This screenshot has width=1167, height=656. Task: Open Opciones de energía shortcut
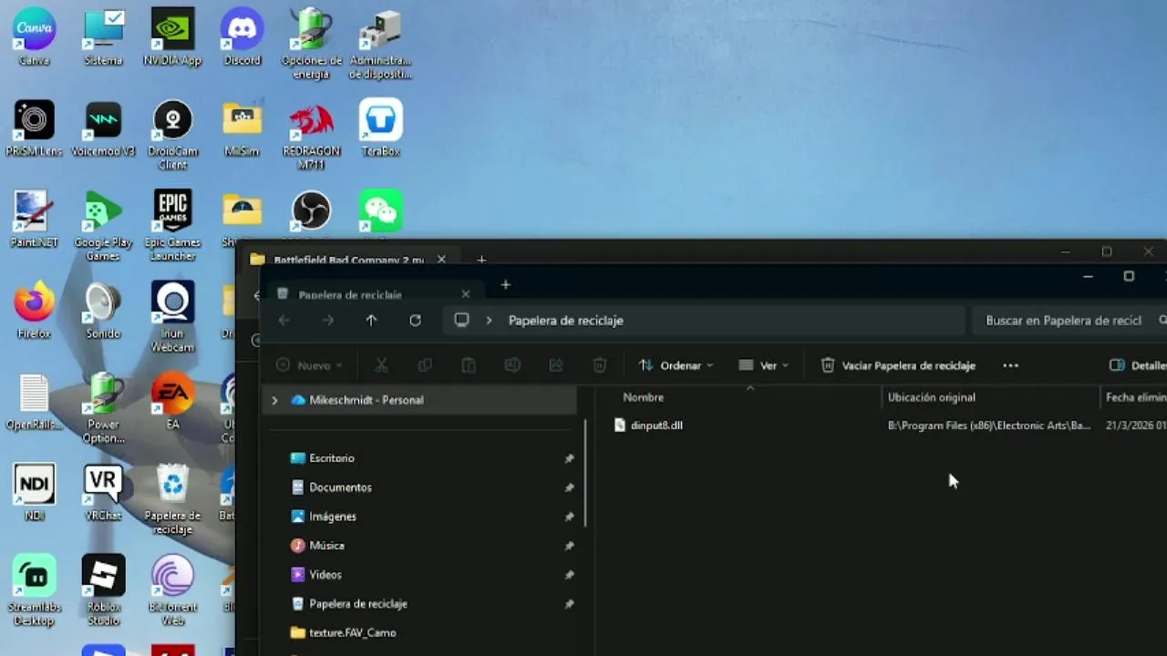tap(311, 43)
